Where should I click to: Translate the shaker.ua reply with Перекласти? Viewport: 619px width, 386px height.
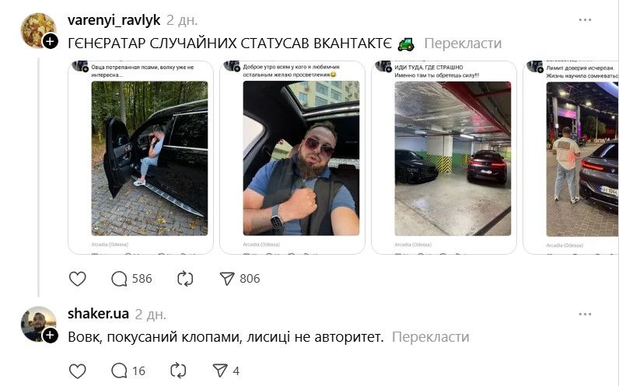click(430, 337)
